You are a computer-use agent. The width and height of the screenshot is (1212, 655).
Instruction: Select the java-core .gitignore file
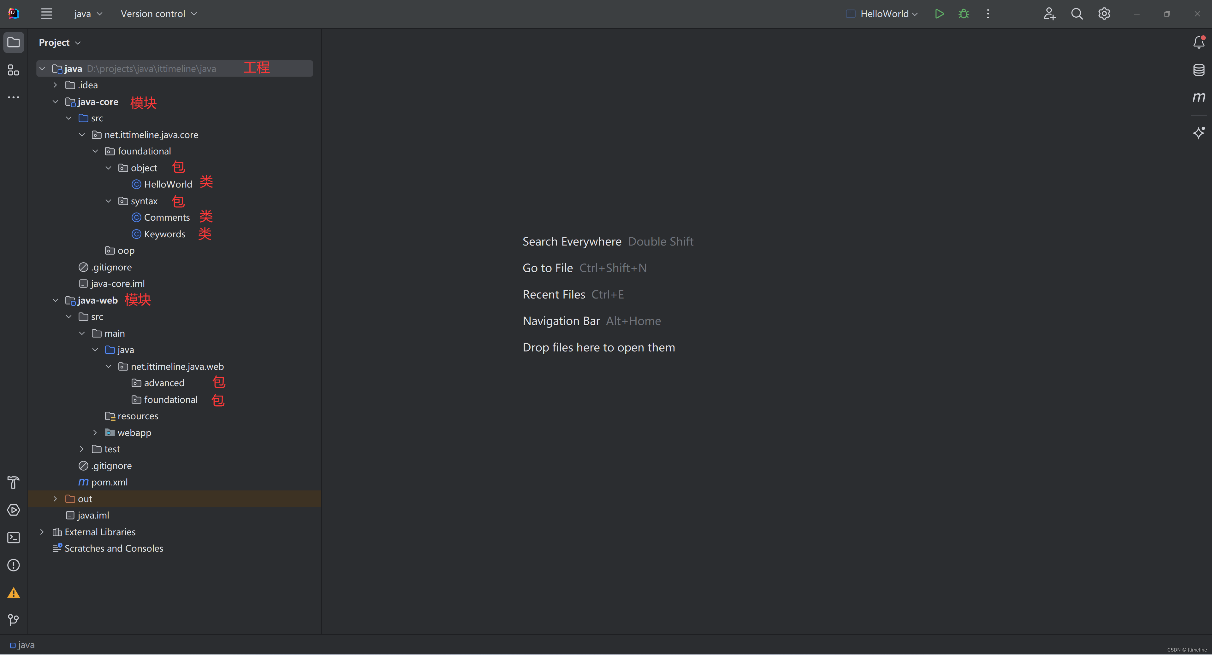pyautogui.click(x=105, y=267)
